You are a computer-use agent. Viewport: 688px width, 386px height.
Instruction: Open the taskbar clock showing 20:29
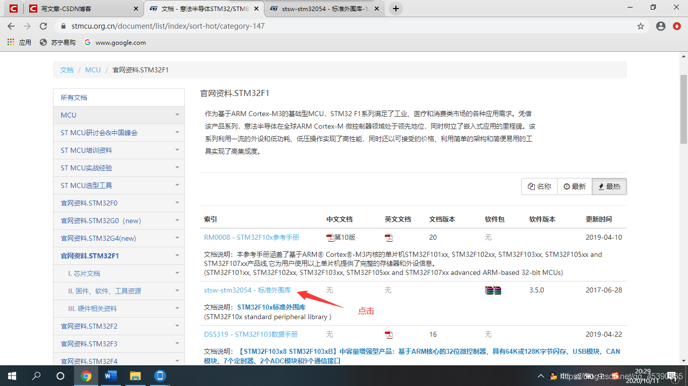pos(643,376)
